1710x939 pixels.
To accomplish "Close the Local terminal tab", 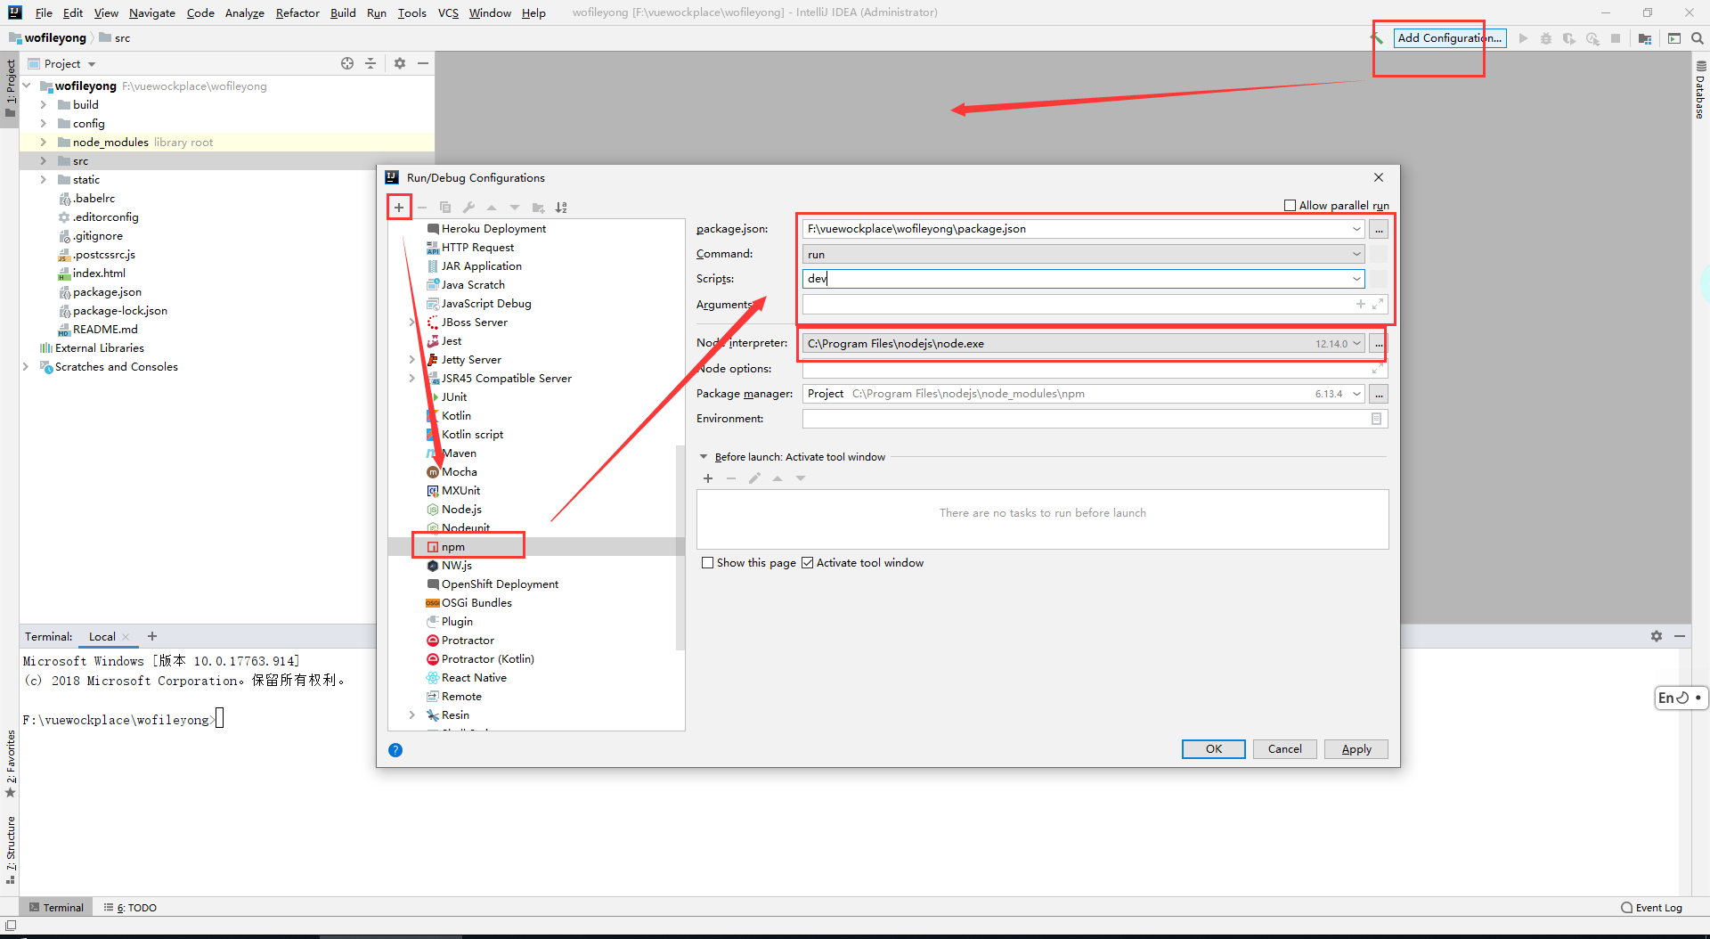I will pyautogui.click(x=126, y=637).
